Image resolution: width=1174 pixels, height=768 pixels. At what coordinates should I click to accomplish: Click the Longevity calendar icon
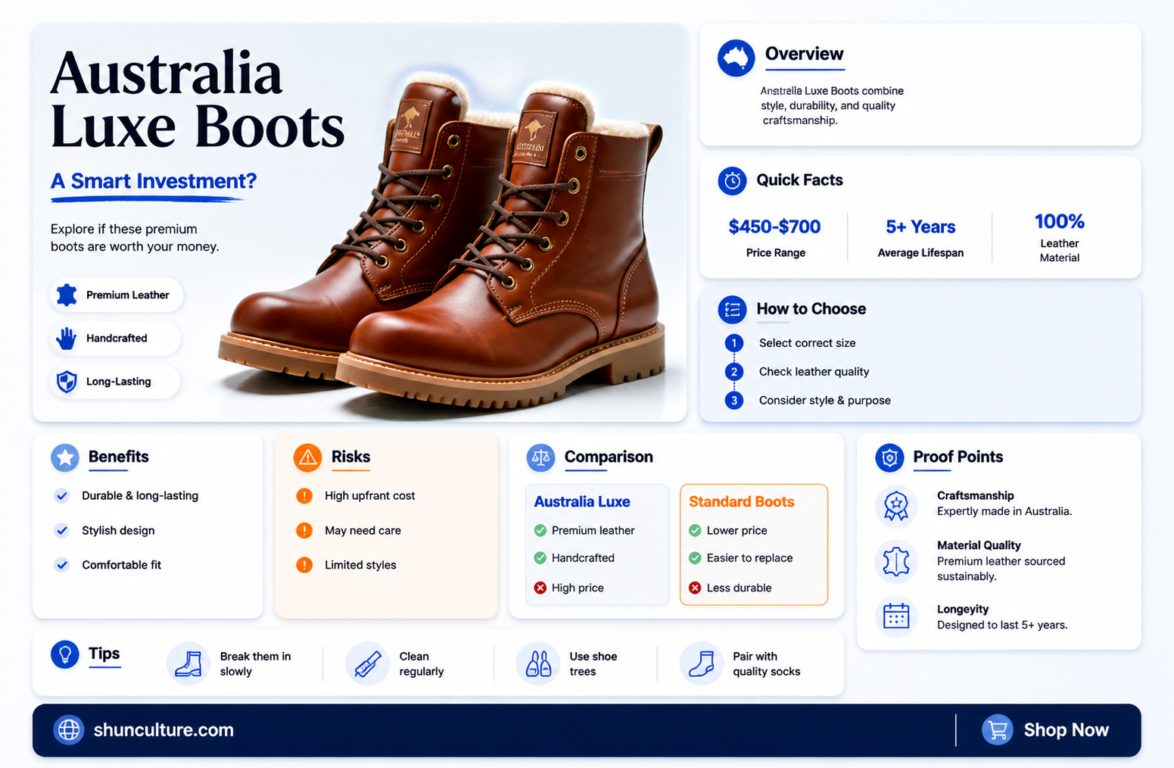(x=896, y=617)
